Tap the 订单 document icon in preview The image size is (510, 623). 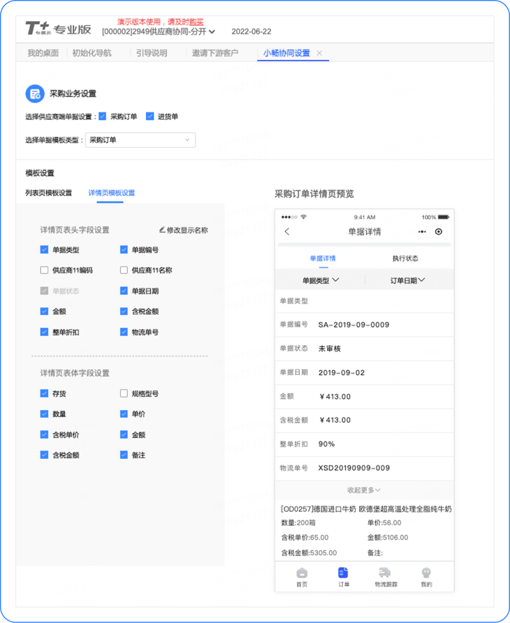343,573
